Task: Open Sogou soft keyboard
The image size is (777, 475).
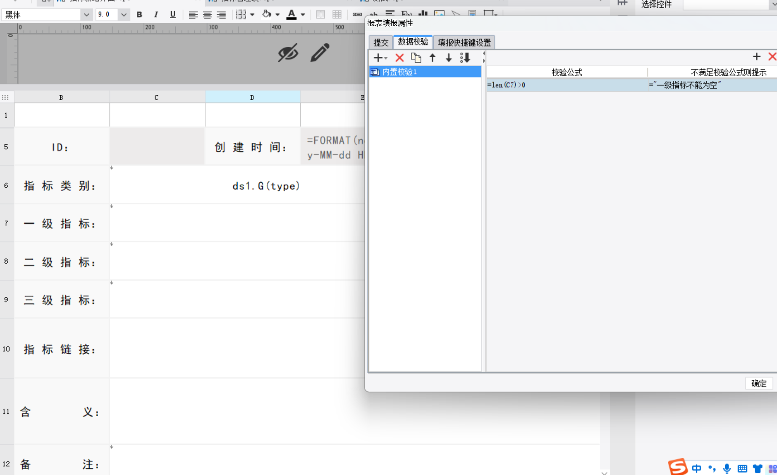Action: pyautogui.click(x=742, y=469)
